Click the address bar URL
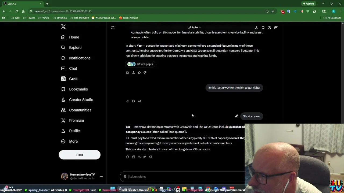Image resolution: width=344 pixels, height=193 pixels. 63,11
